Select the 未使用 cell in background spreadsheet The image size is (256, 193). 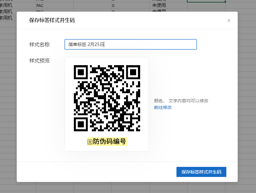(168, 5)
